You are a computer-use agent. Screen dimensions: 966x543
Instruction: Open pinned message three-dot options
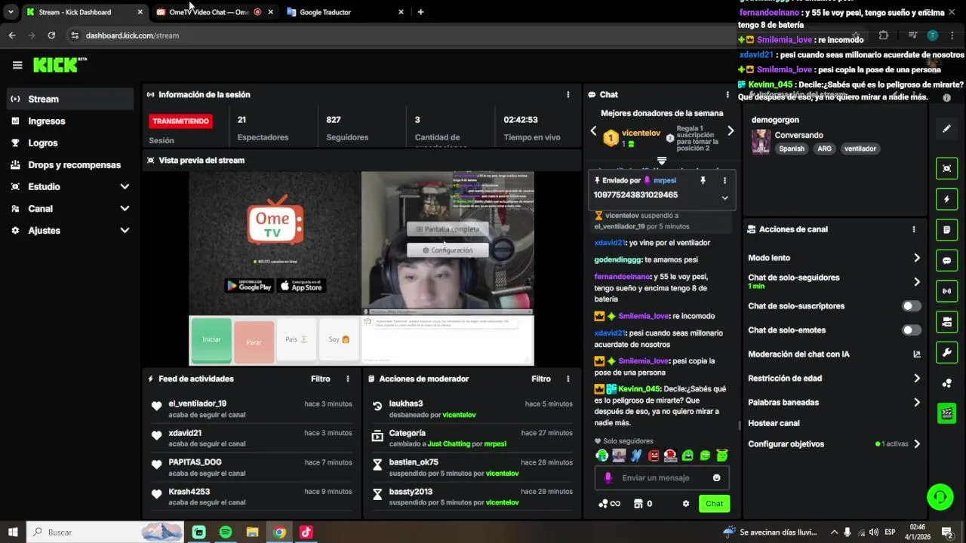[724, 181]
